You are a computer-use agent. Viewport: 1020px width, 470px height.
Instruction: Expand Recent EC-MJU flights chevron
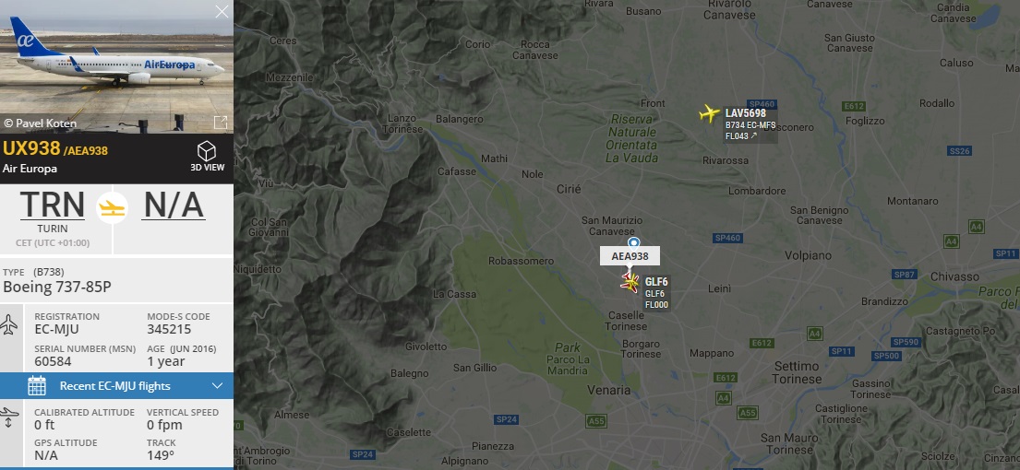(x=218, y=385)
